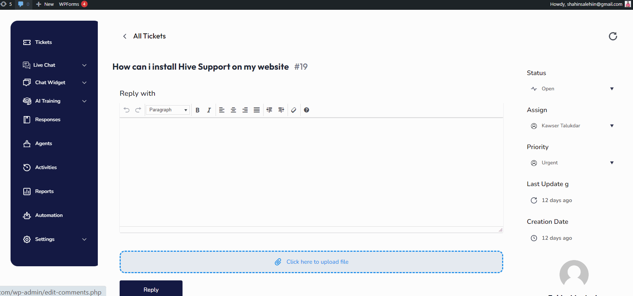Screen dimensions: 633x296
Task: Toggle italic formatting
Action: coord(209,110)
